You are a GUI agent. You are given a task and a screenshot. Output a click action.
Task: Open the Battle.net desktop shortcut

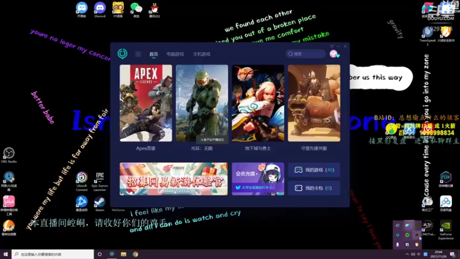tap(82, 204)
